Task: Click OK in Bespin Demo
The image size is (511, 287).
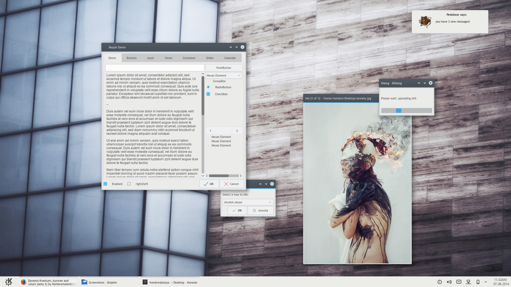Action: [x=209, y=184]
